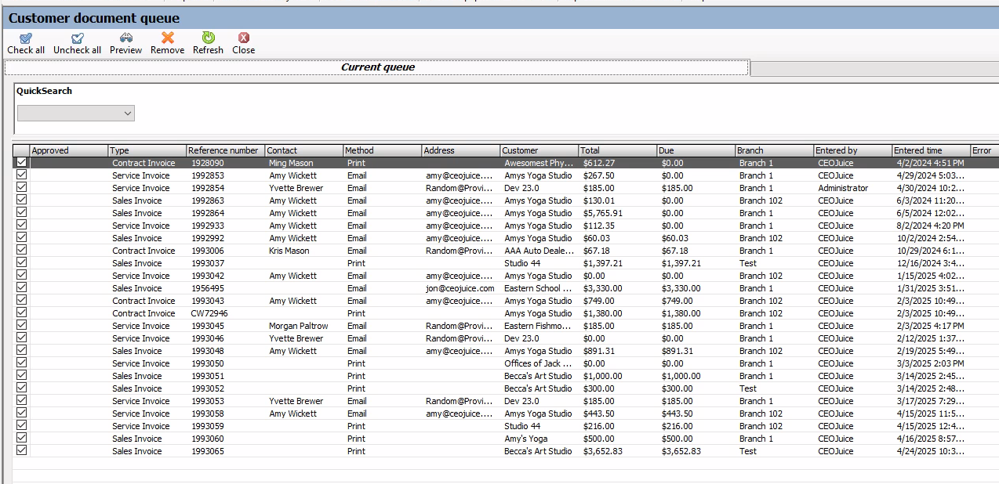Click the Check all toolbar icon

26,38
